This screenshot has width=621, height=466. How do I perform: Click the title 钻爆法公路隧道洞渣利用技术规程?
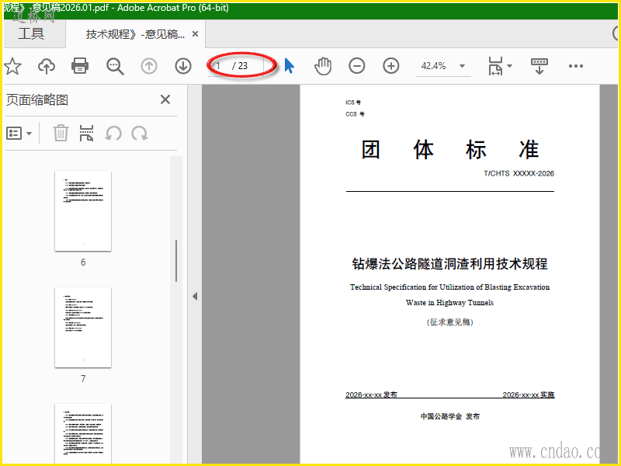[x=449, y=263]
